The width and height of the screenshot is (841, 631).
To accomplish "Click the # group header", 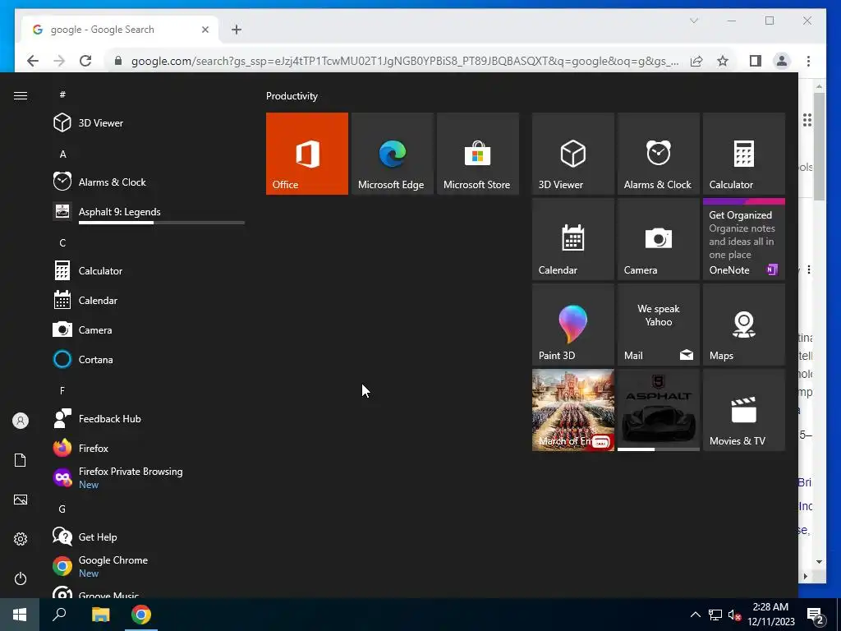I will (62, 94).
